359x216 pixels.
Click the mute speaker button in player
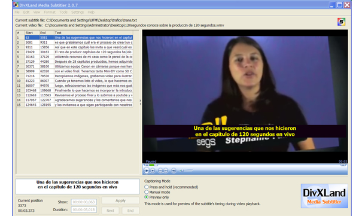pos(174,171)
